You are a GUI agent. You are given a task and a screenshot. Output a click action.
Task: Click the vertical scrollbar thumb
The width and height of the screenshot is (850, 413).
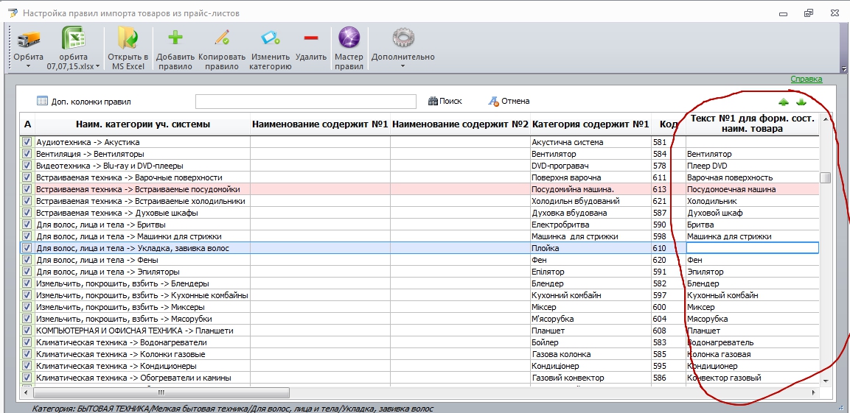[826, 177]
